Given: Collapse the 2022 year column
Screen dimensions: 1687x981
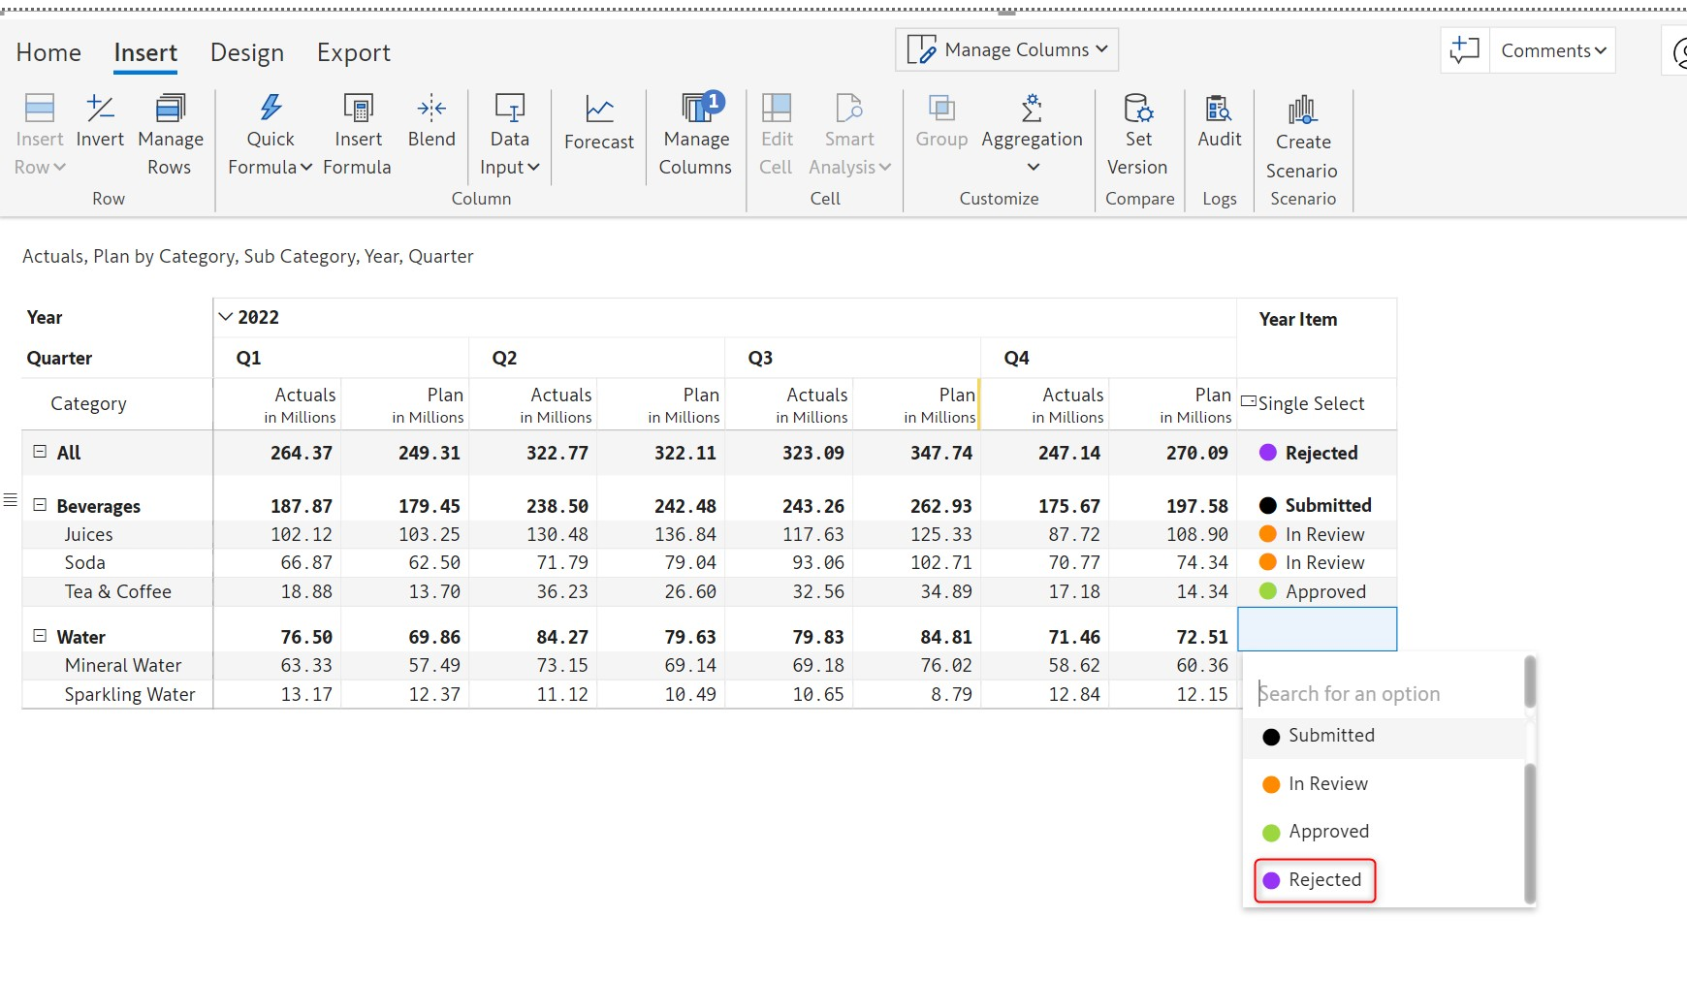Looking at the screenshot, I should point(226,317).
